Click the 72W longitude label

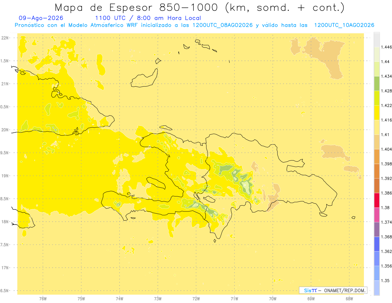click(x=196, y=298)
